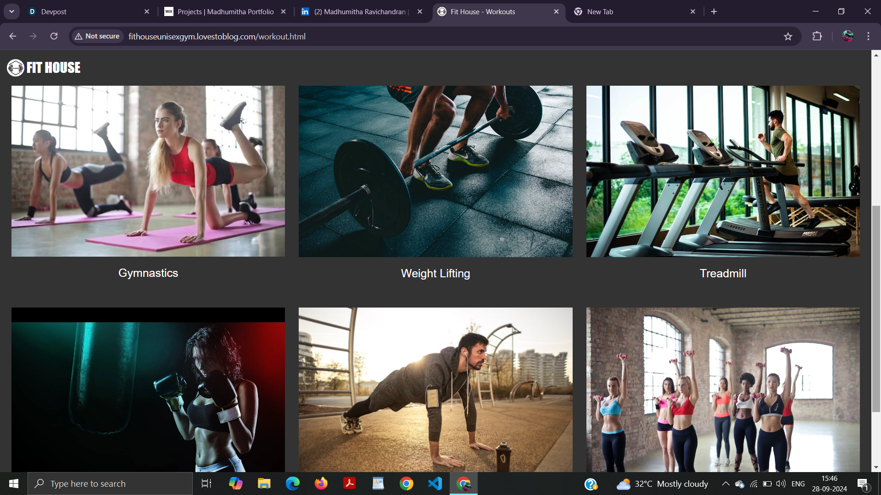The image size is (881, 495).
Task: Open a new browser tab
Action: (x=714, y=11)
